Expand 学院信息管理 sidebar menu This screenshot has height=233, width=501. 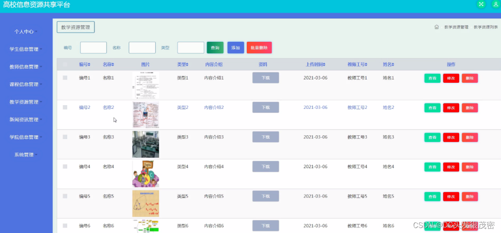[x=26, y=137]
